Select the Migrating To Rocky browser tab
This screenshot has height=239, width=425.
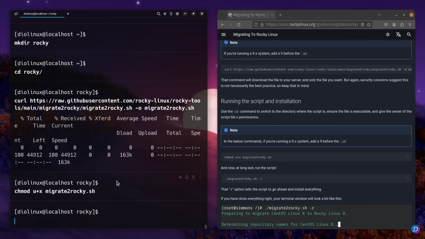250,15
